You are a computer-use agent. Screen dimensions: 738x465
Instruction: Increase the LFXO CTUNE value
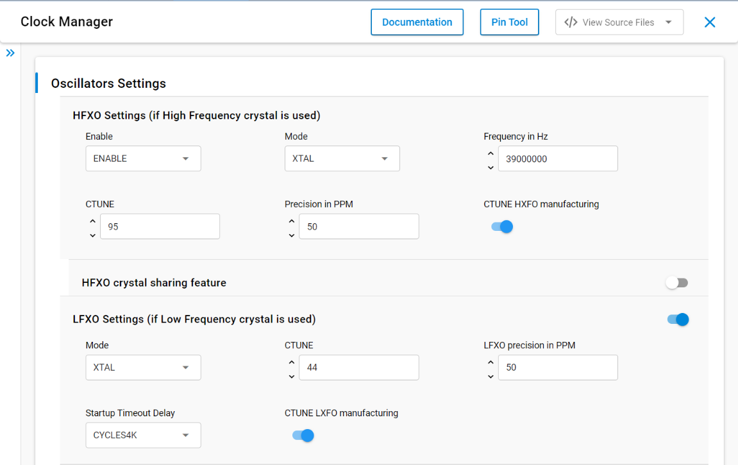tap(292, 362)
